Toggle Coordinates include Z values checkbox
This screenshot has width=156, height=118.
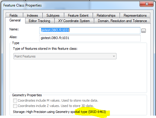click(x=15, y=106)
